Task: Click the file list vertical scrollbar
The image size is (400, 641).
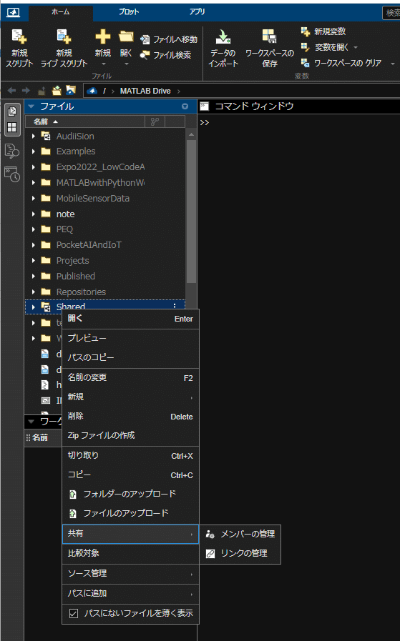Action: [x=191, y=212]
